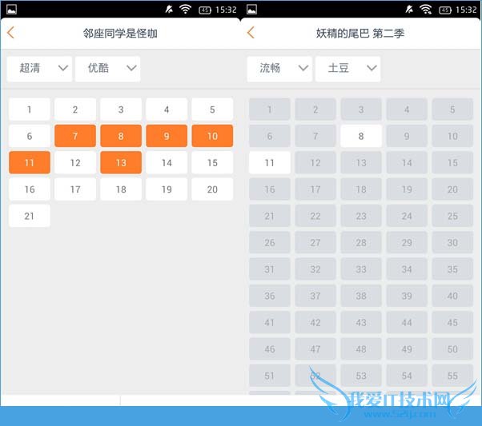Select episode 12 in left panel
The width and height of the screenshot is (482, 426).
[x=75, y=162]
